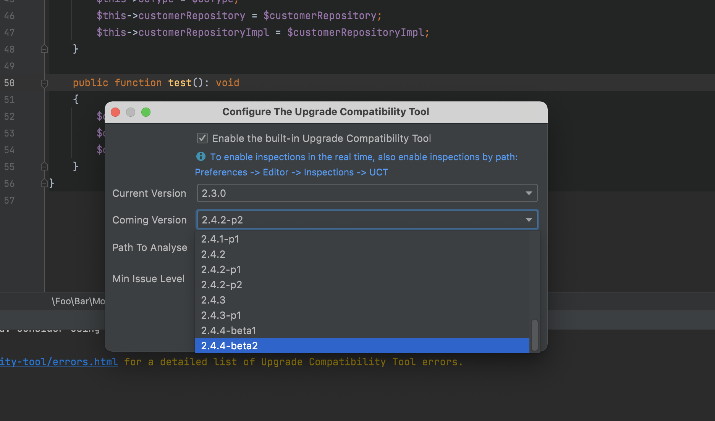Select 2.4.4-beta1 from the version list
Image resolution: width=715 pixels, height=421 pixels.
pos(228,331)
